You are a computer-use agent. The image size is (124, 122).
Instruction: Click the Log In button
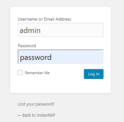click(94, 74)
